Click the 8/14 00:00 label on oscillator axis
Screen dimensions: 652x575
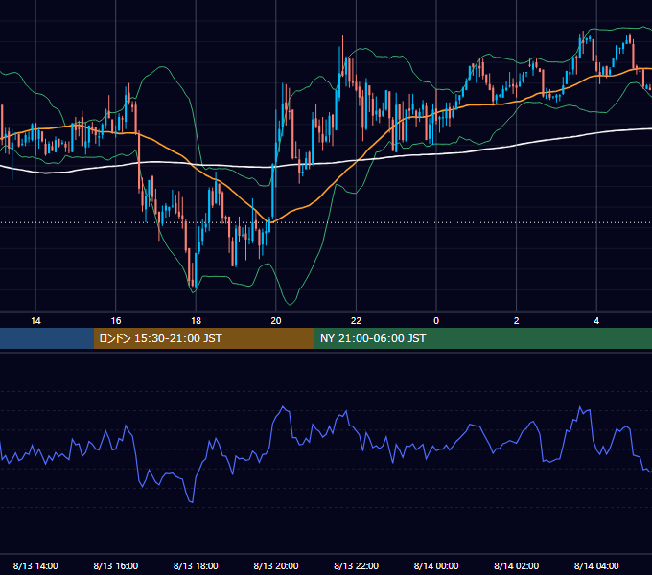click(436, 565)
